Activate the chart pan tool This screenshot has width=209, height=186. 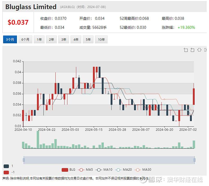coord(199,50)
